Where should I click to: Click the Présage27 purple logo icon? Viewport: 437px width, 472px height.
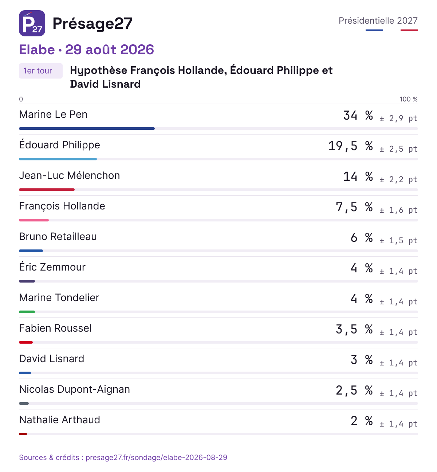point(32,23)
